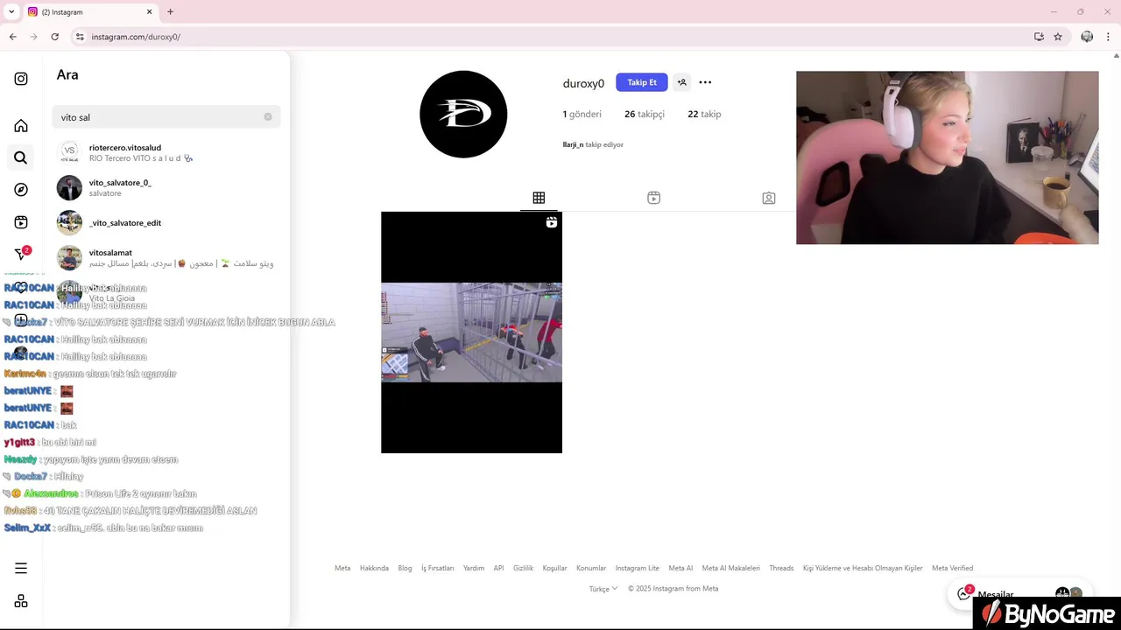Viewport: 1121px width, 630px height.
Task: Open the reel post thumbnail
Action: tap(471, 332)
